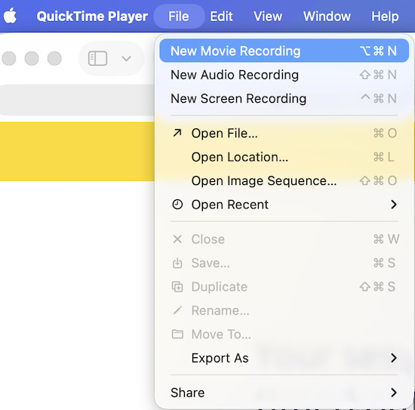Screen dimensions: 415x410
Task: Click the Open Recent clock icon
Action: click(x=177, y=205)
